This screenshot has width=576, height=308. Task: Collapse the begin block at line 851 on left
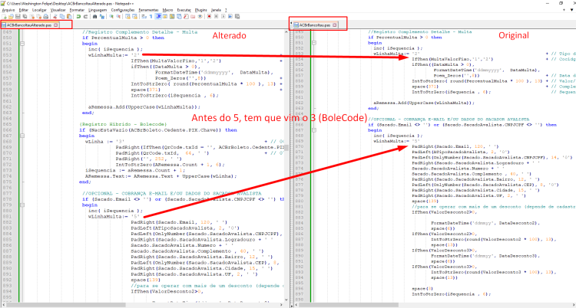click(22, 43)
